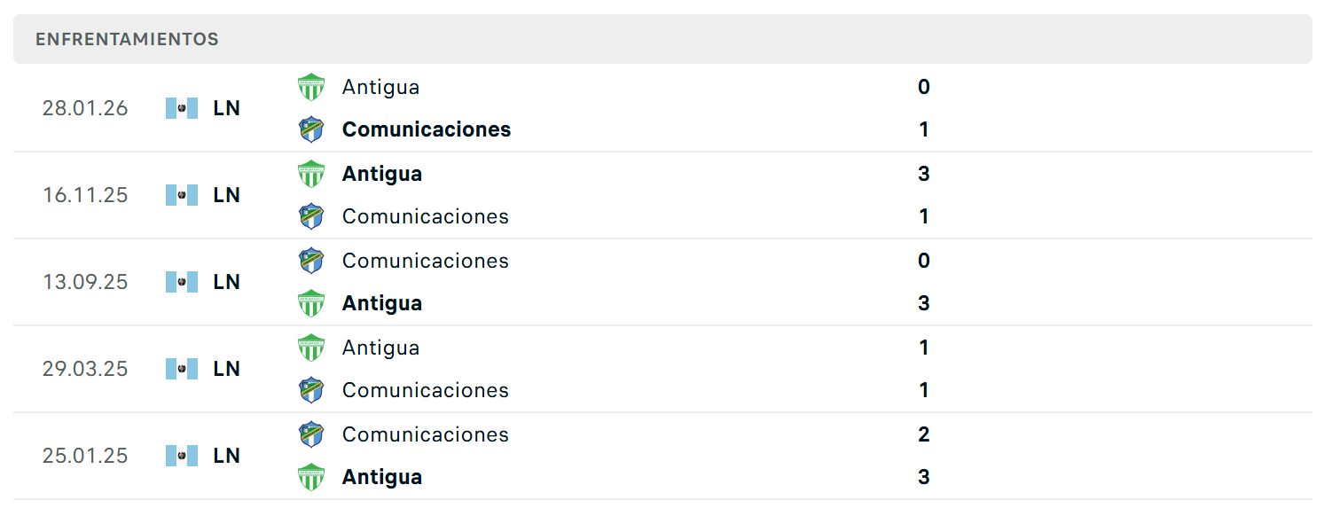Image resolution: width=1324 pixels, height=516 pixels.
Task: Click Antigua crest in 25.01.25 match
Action: pyautogui.click(x=311, y=477)
